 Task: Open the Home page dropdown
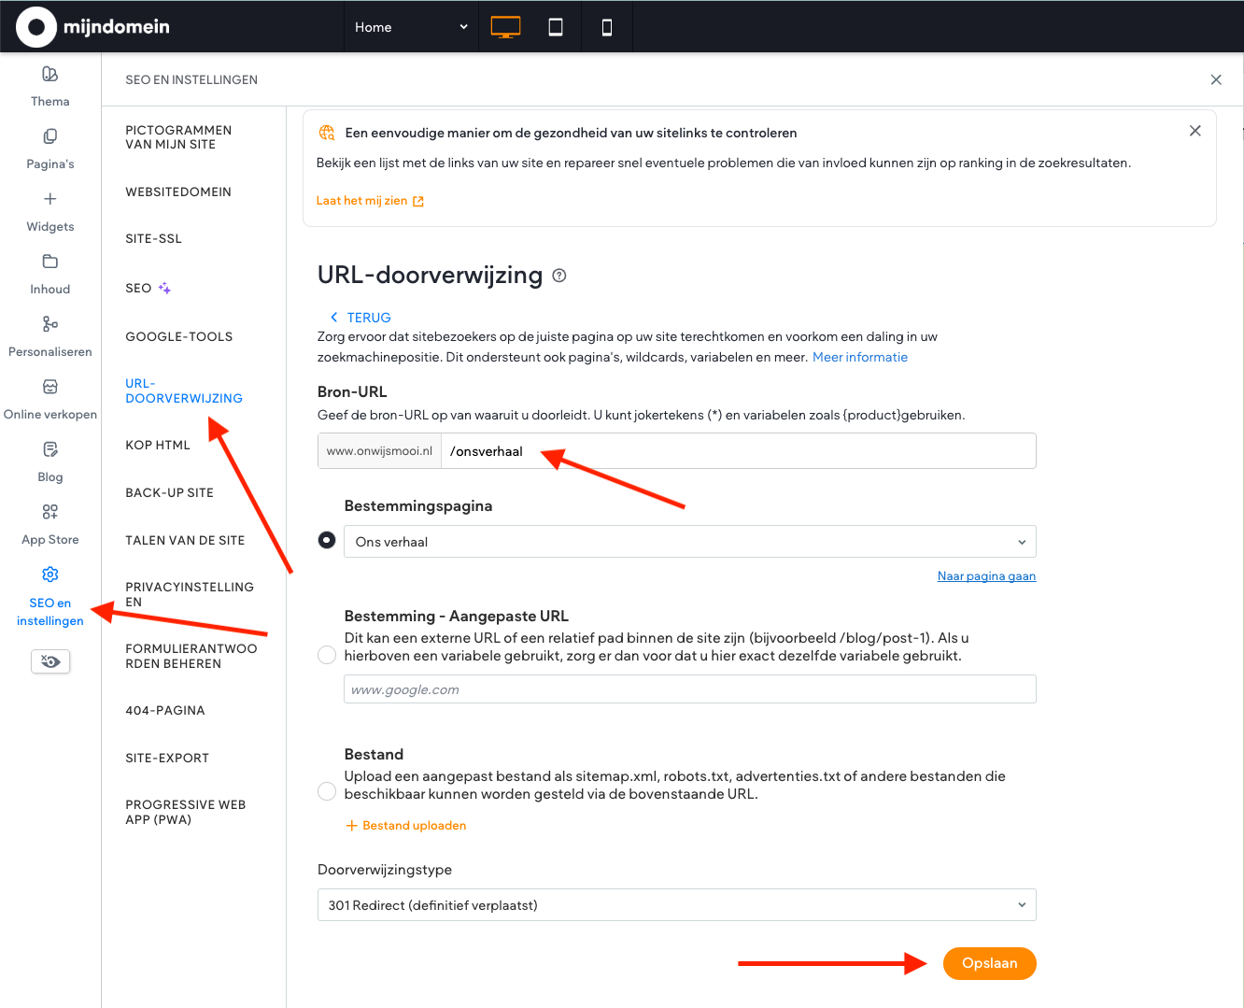[411, 27]
